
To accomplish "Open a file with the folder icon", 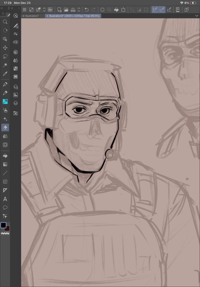I will click(66, 10).
